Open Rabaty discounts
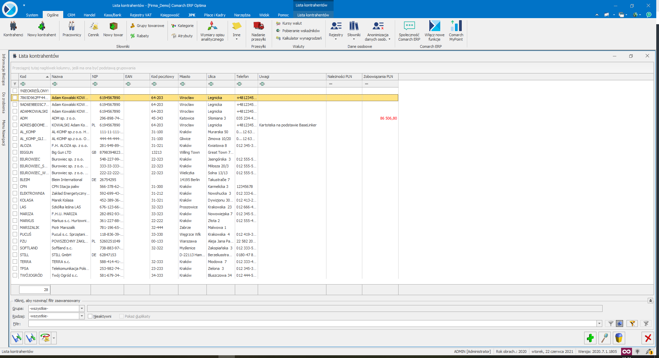The image size is (659, 358). [x=139, y=36]
